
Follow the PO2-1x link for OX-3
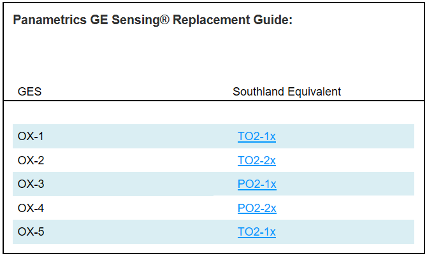[256, 184]
